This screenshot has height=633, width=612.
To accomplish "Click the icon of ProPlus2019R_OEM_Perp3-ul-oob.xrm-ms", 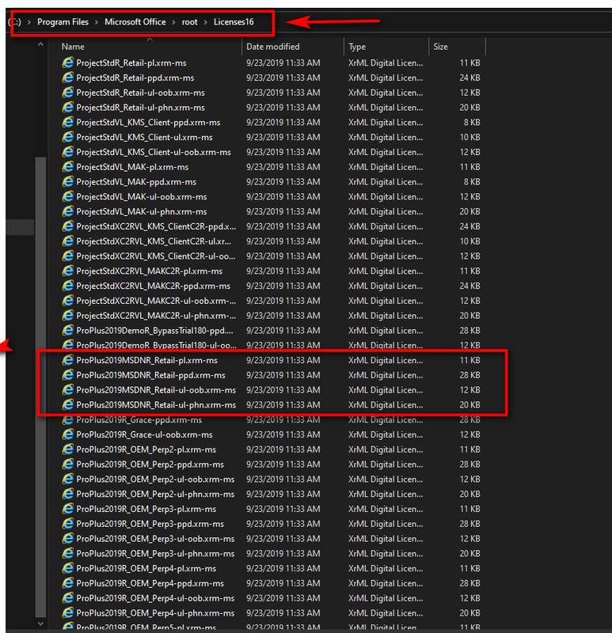I will 68,539.
